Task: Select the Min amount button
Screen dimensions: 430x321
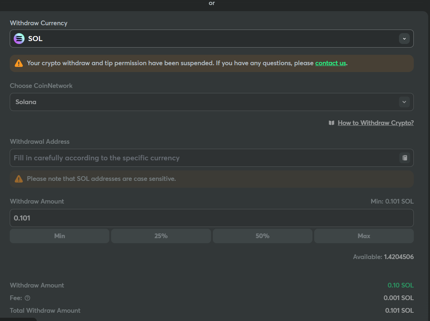Action: tap(60, 236)
